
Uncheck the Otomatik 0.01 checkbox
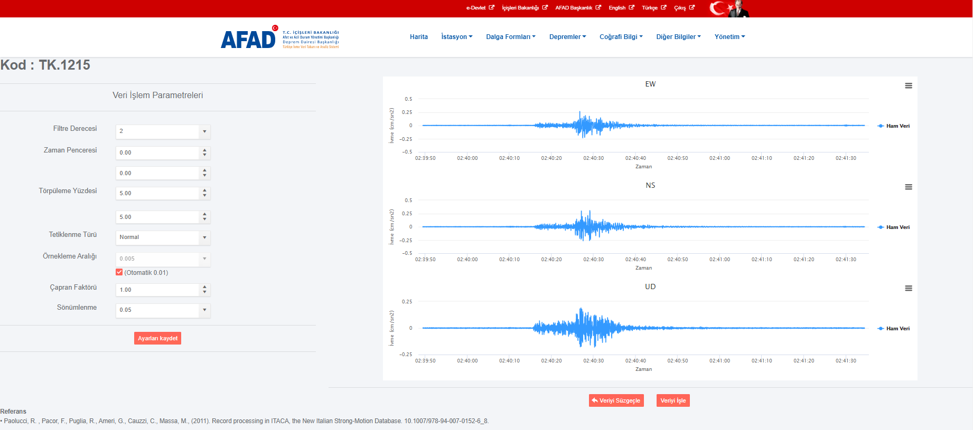coord(119,272)
